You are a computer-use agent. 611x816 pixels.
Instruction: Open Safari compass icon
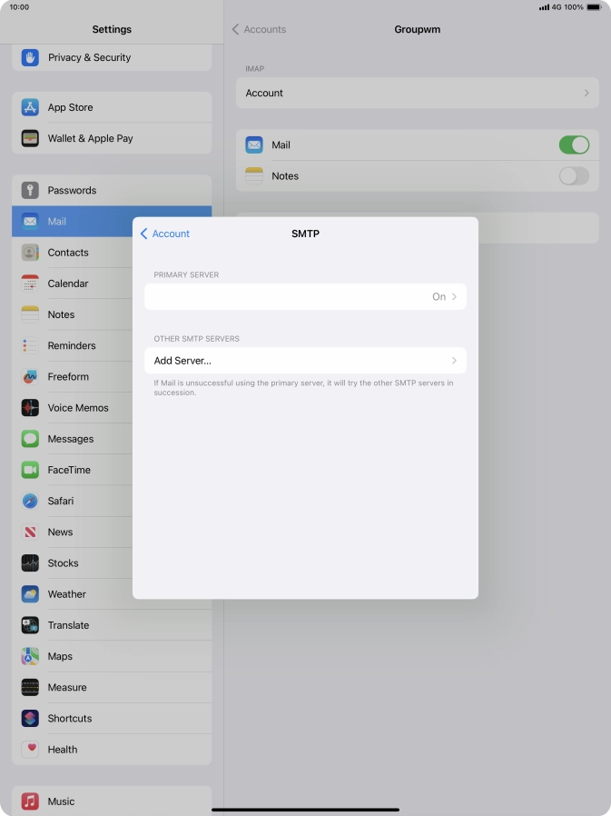pos(30,501)
